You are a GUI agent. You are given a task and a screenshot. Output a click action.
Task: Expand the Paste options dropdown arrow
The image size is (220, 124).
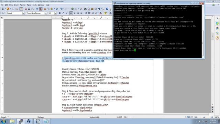[x=54, y=9]
